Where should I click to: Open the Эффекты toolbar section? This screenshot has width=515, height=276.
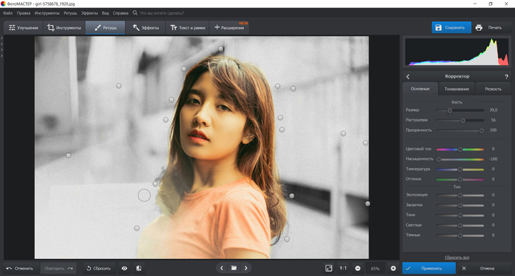tap(146, 27)
